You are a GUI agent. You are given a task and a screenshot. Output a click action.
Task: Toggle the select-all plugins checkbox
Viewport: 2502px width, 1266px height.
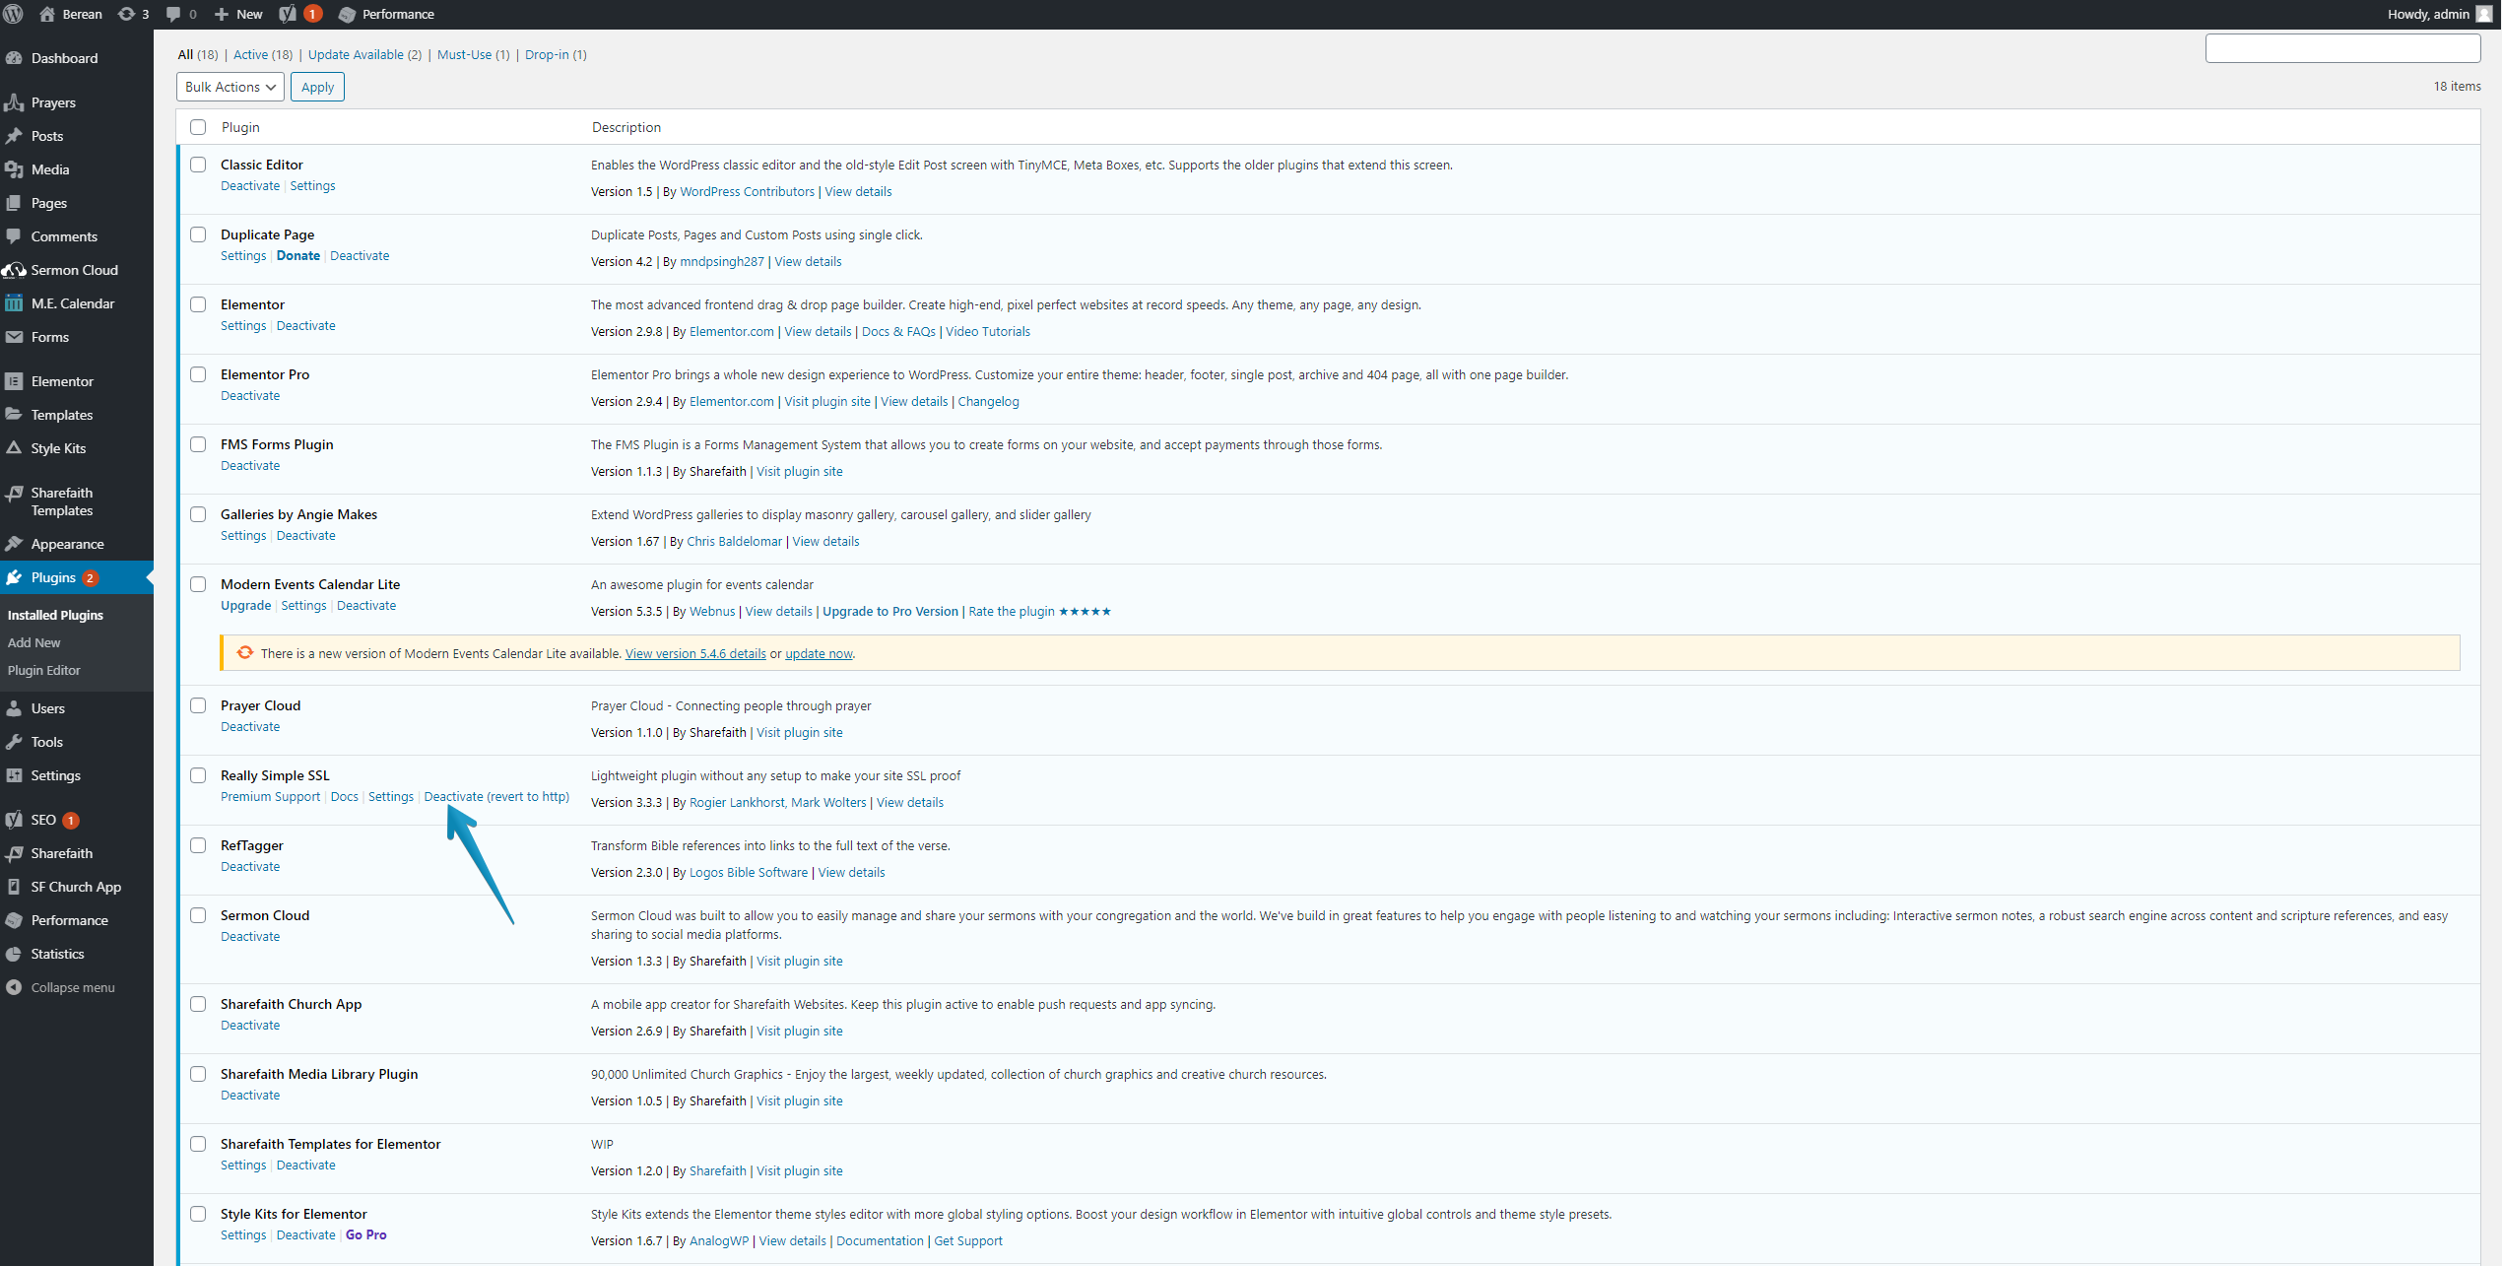click(198, 127)
